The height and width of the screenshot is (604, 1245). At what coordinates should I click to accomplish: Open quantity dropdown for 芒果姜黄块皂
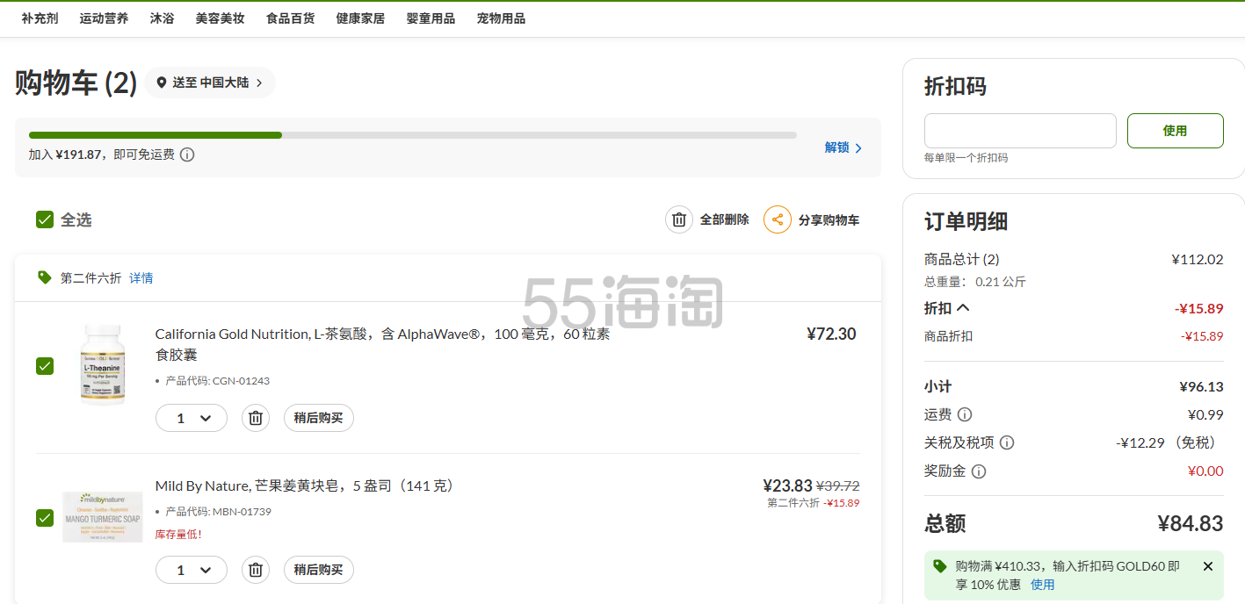pyautogui.click(x=192, y=570)
